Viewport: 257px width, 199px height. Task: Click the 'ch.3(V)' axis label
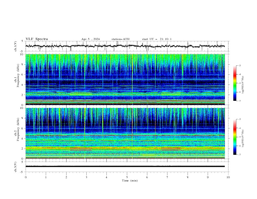(x=16, y=167)
